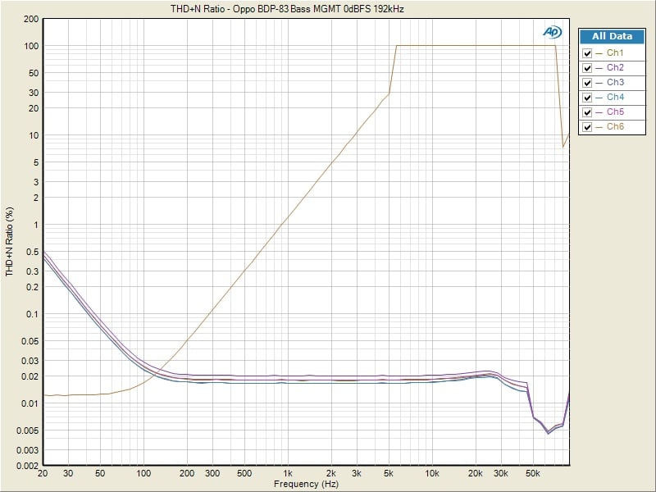This screenshot has width=656, height=492.
Task: Untick the Ch6 checkbox
Action: coord(587,127)
